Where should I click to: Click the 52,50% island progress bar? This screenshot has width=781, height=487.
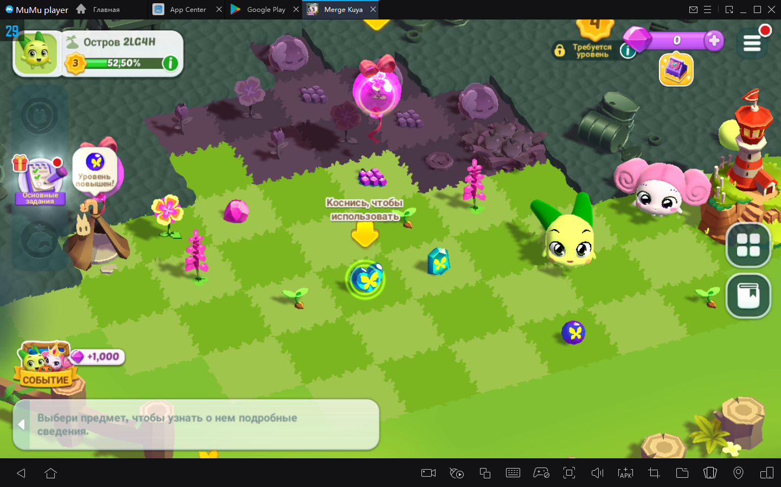point(124,63)
